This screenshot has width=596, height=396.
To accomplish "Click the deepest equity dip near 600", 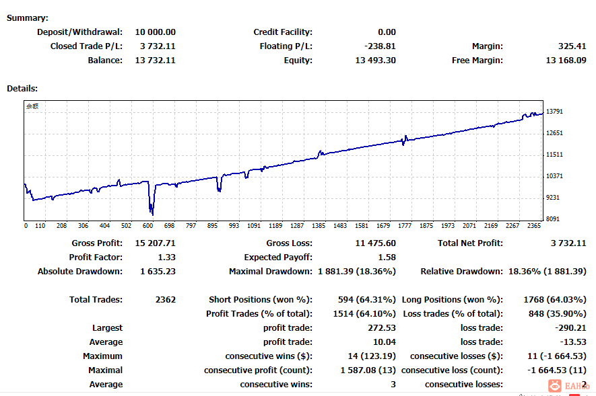I will [152, 211].
